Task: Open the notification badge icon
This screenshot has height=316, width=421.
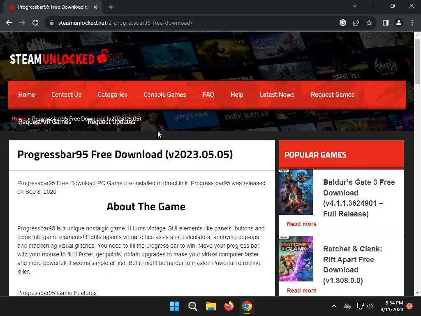Action: coord(409,306)
